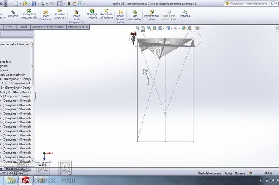Click the Smart Fasteners tool
The width and height of the screenshot is (279, 185).
click(45, 15)
